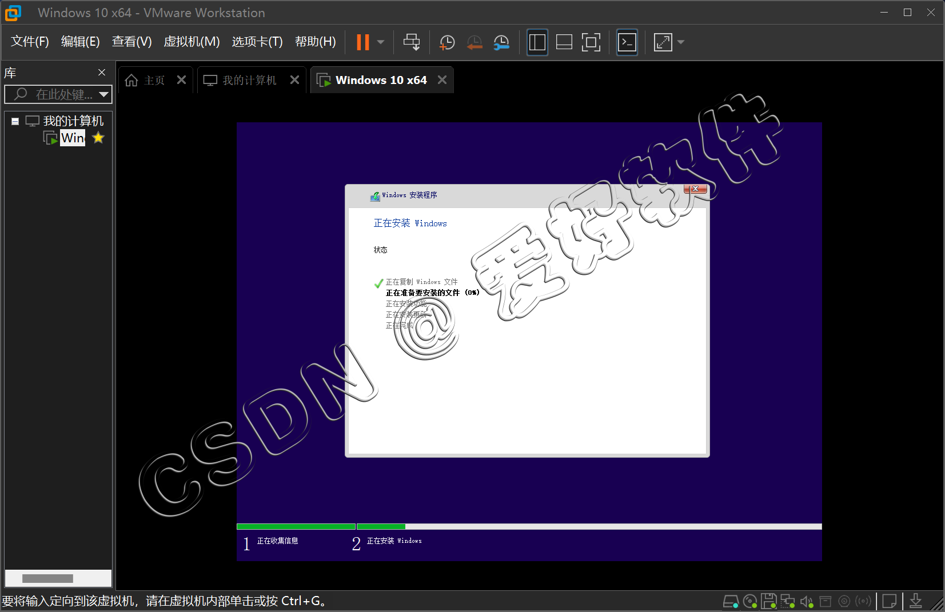Viewport: 945px width, 612px height.
Task: Close the 库 library panel
Action: [102, 73]
